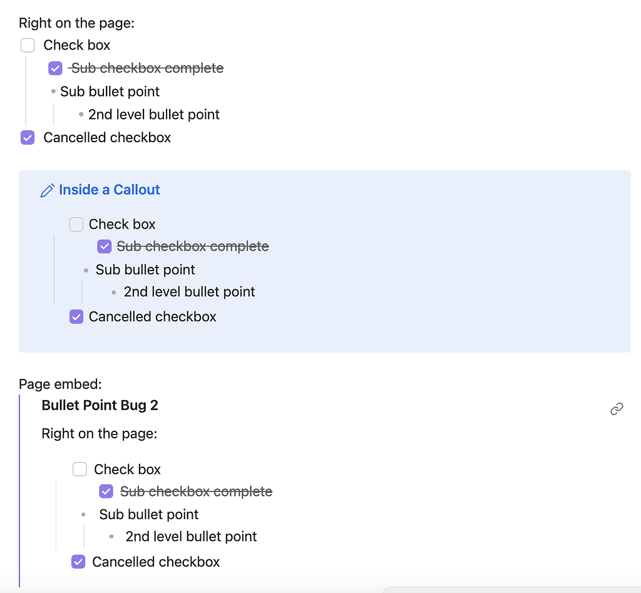Image resolution: width=641 pixels, height=593 pixels.
Task: Click the blue callout background area
Action: click(438, 260)
